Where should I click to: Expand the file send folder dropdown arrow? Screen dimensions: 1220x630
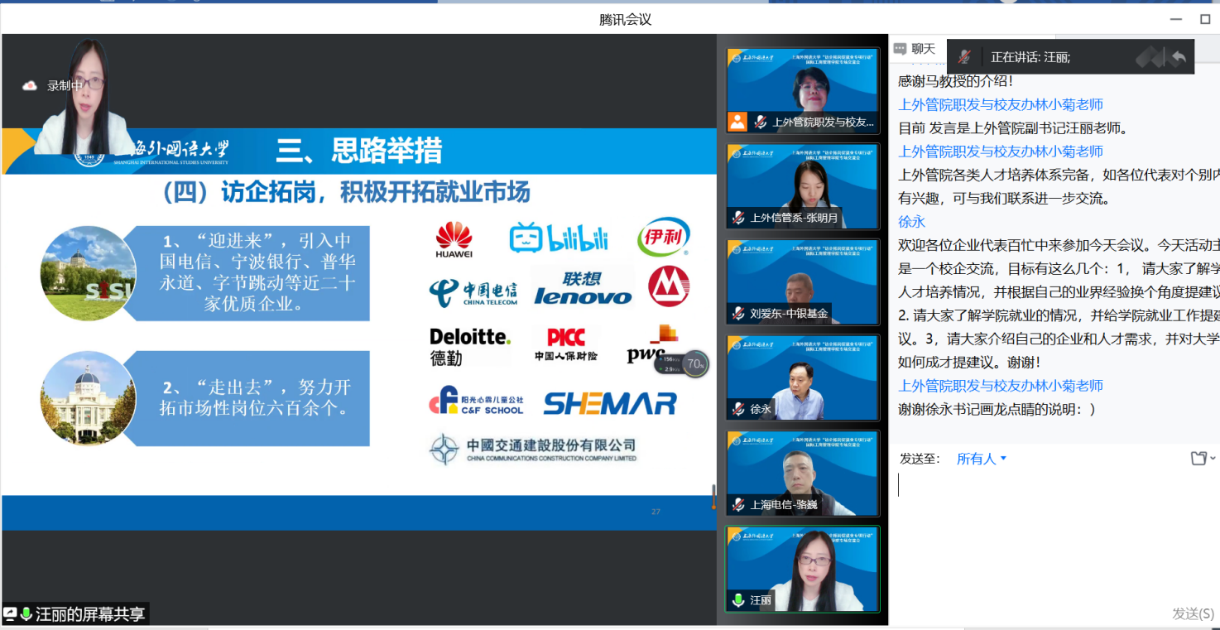(x=1213, y=459)
